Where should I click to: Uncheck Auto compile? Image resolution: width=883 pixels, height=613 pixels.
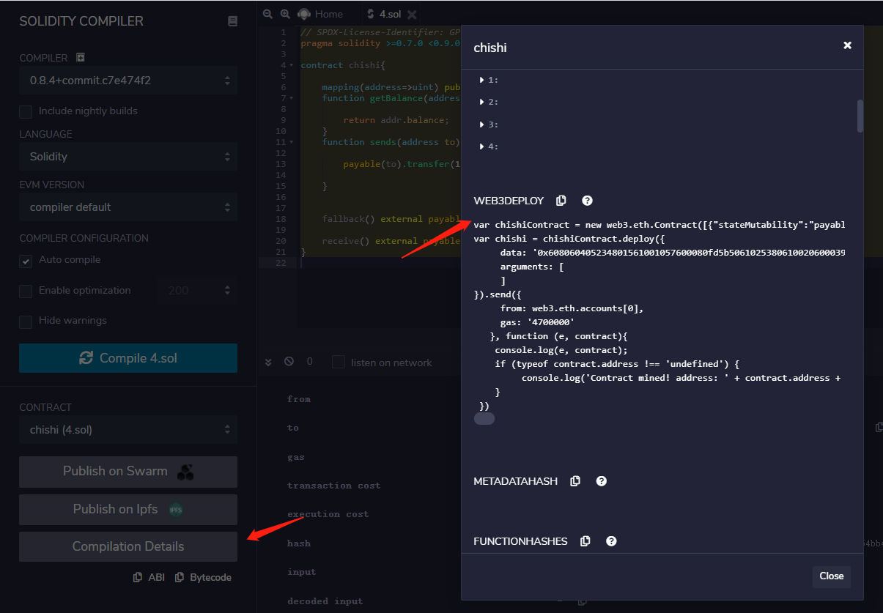[26, 261]
